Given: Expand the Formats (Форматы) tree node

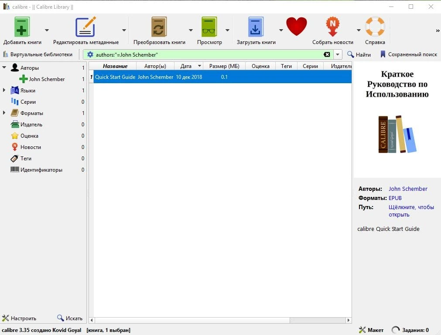Looking at the screenshot, I should (x=4, y=112).
